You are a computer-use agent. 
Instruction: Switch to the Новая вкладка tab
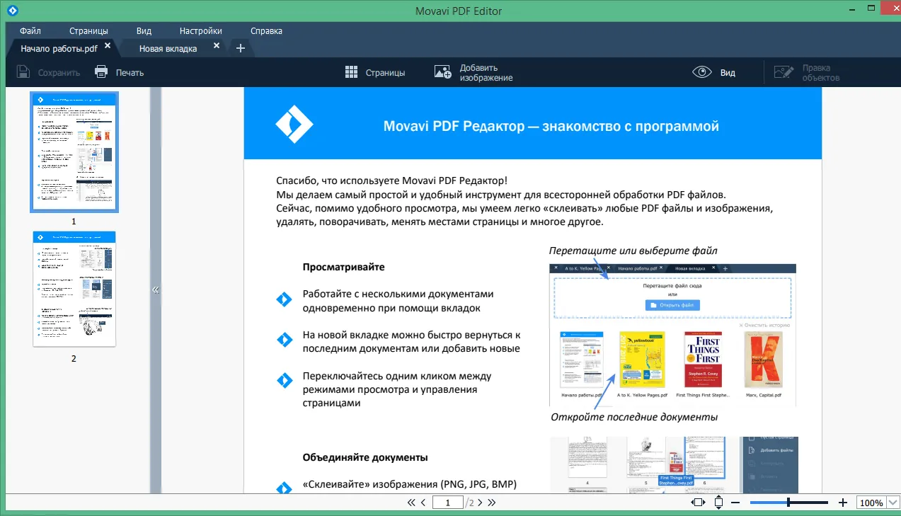(168, 48)
